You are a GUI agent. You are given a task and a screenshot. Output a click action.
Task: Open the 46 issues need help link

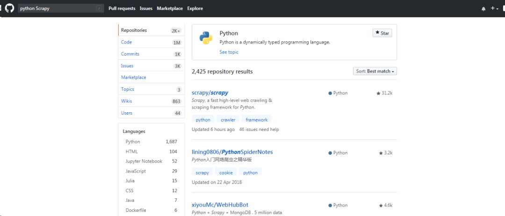tap(259, 130)
